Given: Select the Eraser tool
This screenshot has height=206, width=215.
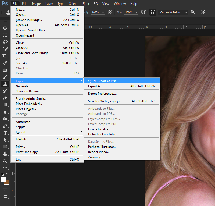Looking at the screenshot, I should click(x=5, y=98).
